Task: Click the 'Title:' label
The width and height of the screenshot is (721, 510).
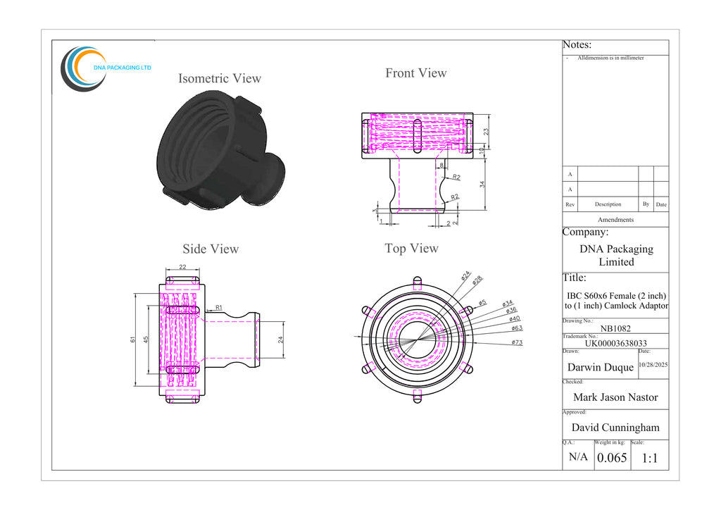Action: pos(575,278)
